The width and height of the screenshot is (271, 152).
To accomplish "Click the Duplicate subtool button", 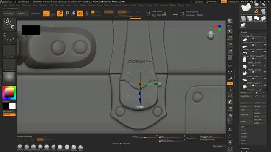I will click(246, 115).
